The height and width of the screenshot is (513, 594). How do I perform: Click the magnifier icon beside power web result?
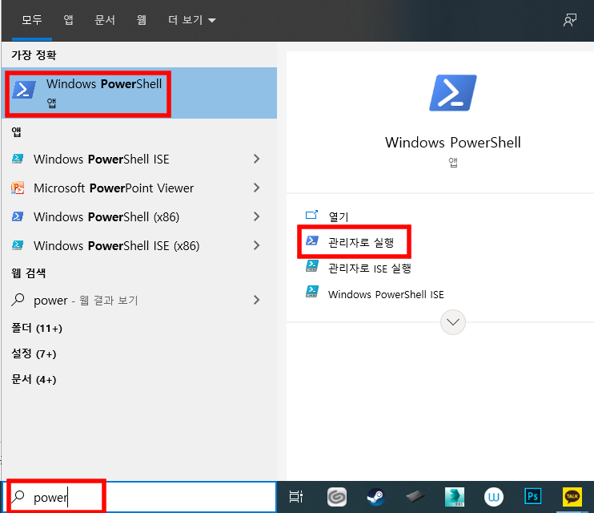tap(18, 300)
